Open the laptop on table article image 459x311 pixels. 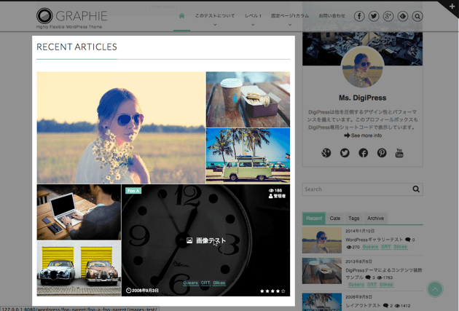79,212
